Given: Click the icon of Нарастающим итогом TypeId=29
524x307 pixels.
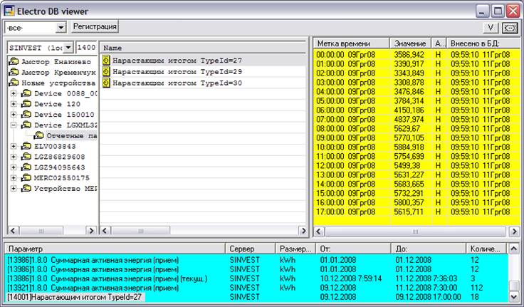Looking at the screenshot, I should [107, 72].
